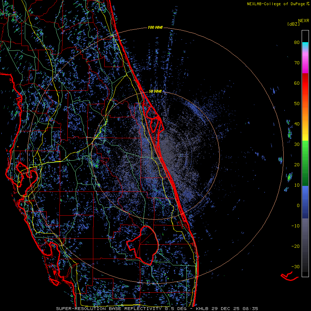Click the 20 dBZ scale value
Image resolution: width=311 pixels, height=311 pixels.
(297, 164)
